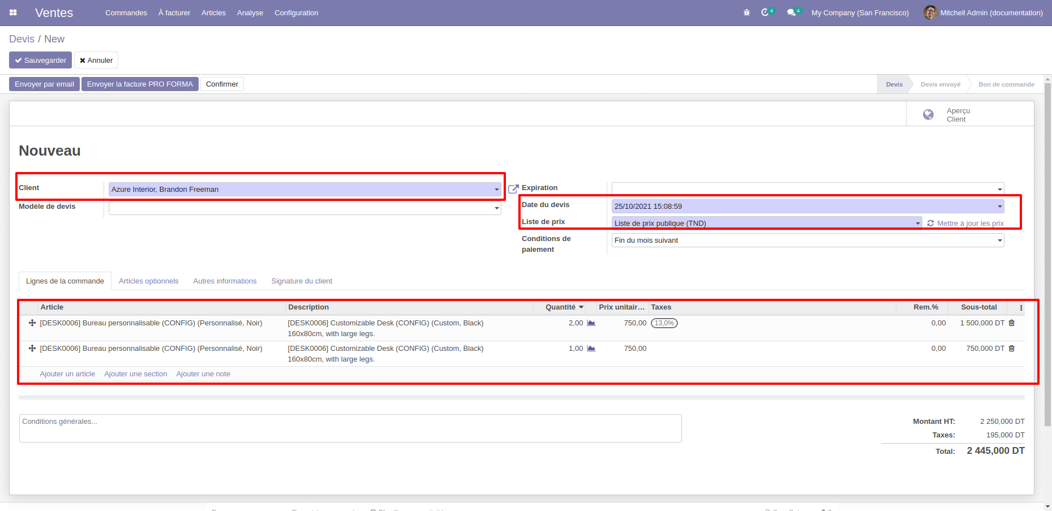Open the Configuration menu
Viewport: 1052px width, 511px height.
coord(297,12)
